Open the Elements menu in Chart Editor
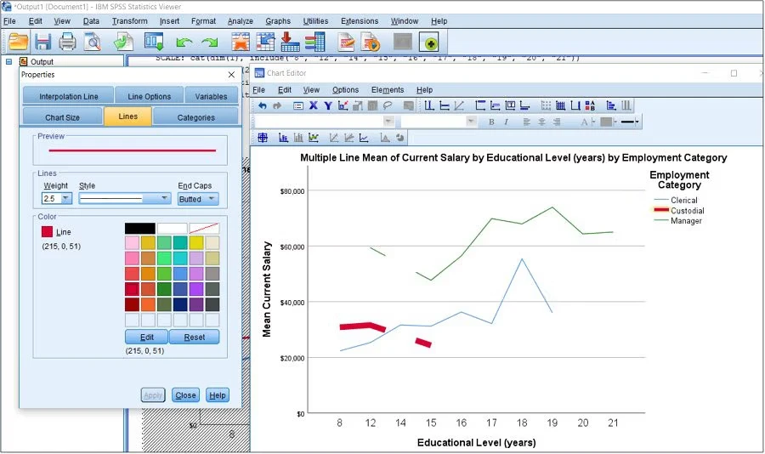Viewport: 765px width, 454px height. click(x=387, y=90)
